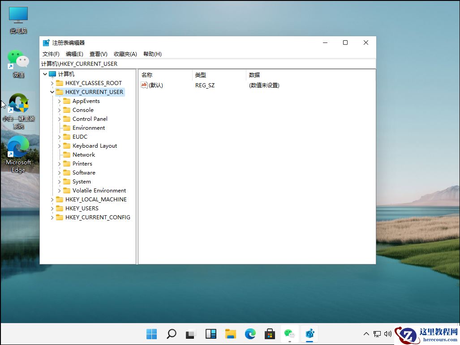Select the Keyboard Layout tree item
The width and height of the screenshot is (460, 345).
pyautogui.click(x=95, y=145)
